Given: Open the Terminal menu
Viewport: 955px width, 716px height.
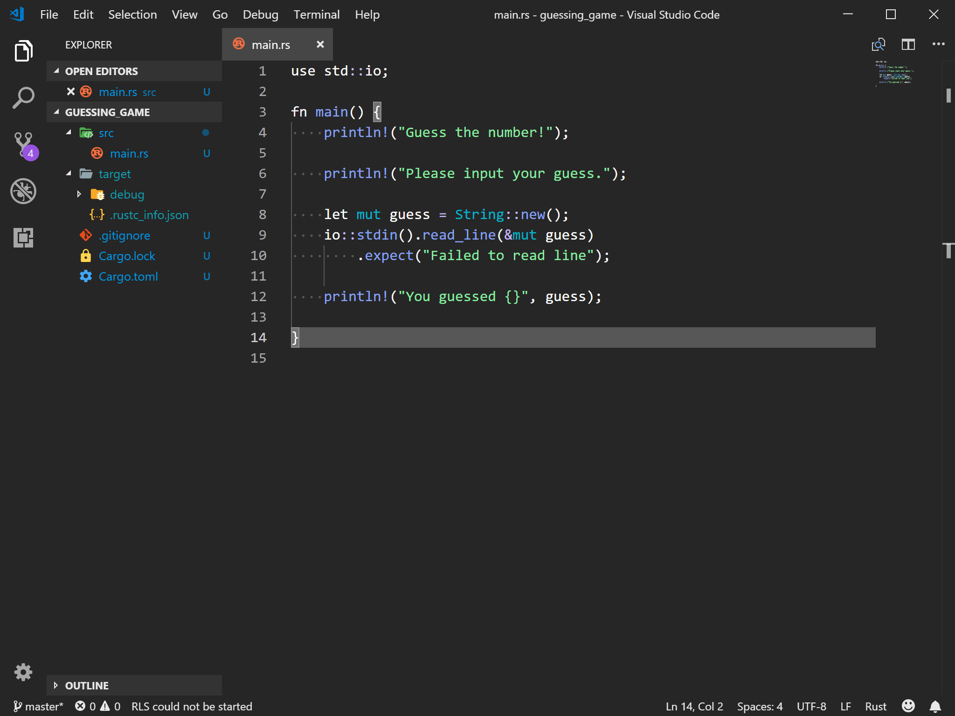Looking at the screenshot, I should pos(316,15).
